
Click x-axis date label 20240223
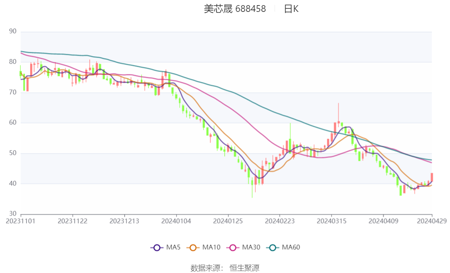coord(280,221)
